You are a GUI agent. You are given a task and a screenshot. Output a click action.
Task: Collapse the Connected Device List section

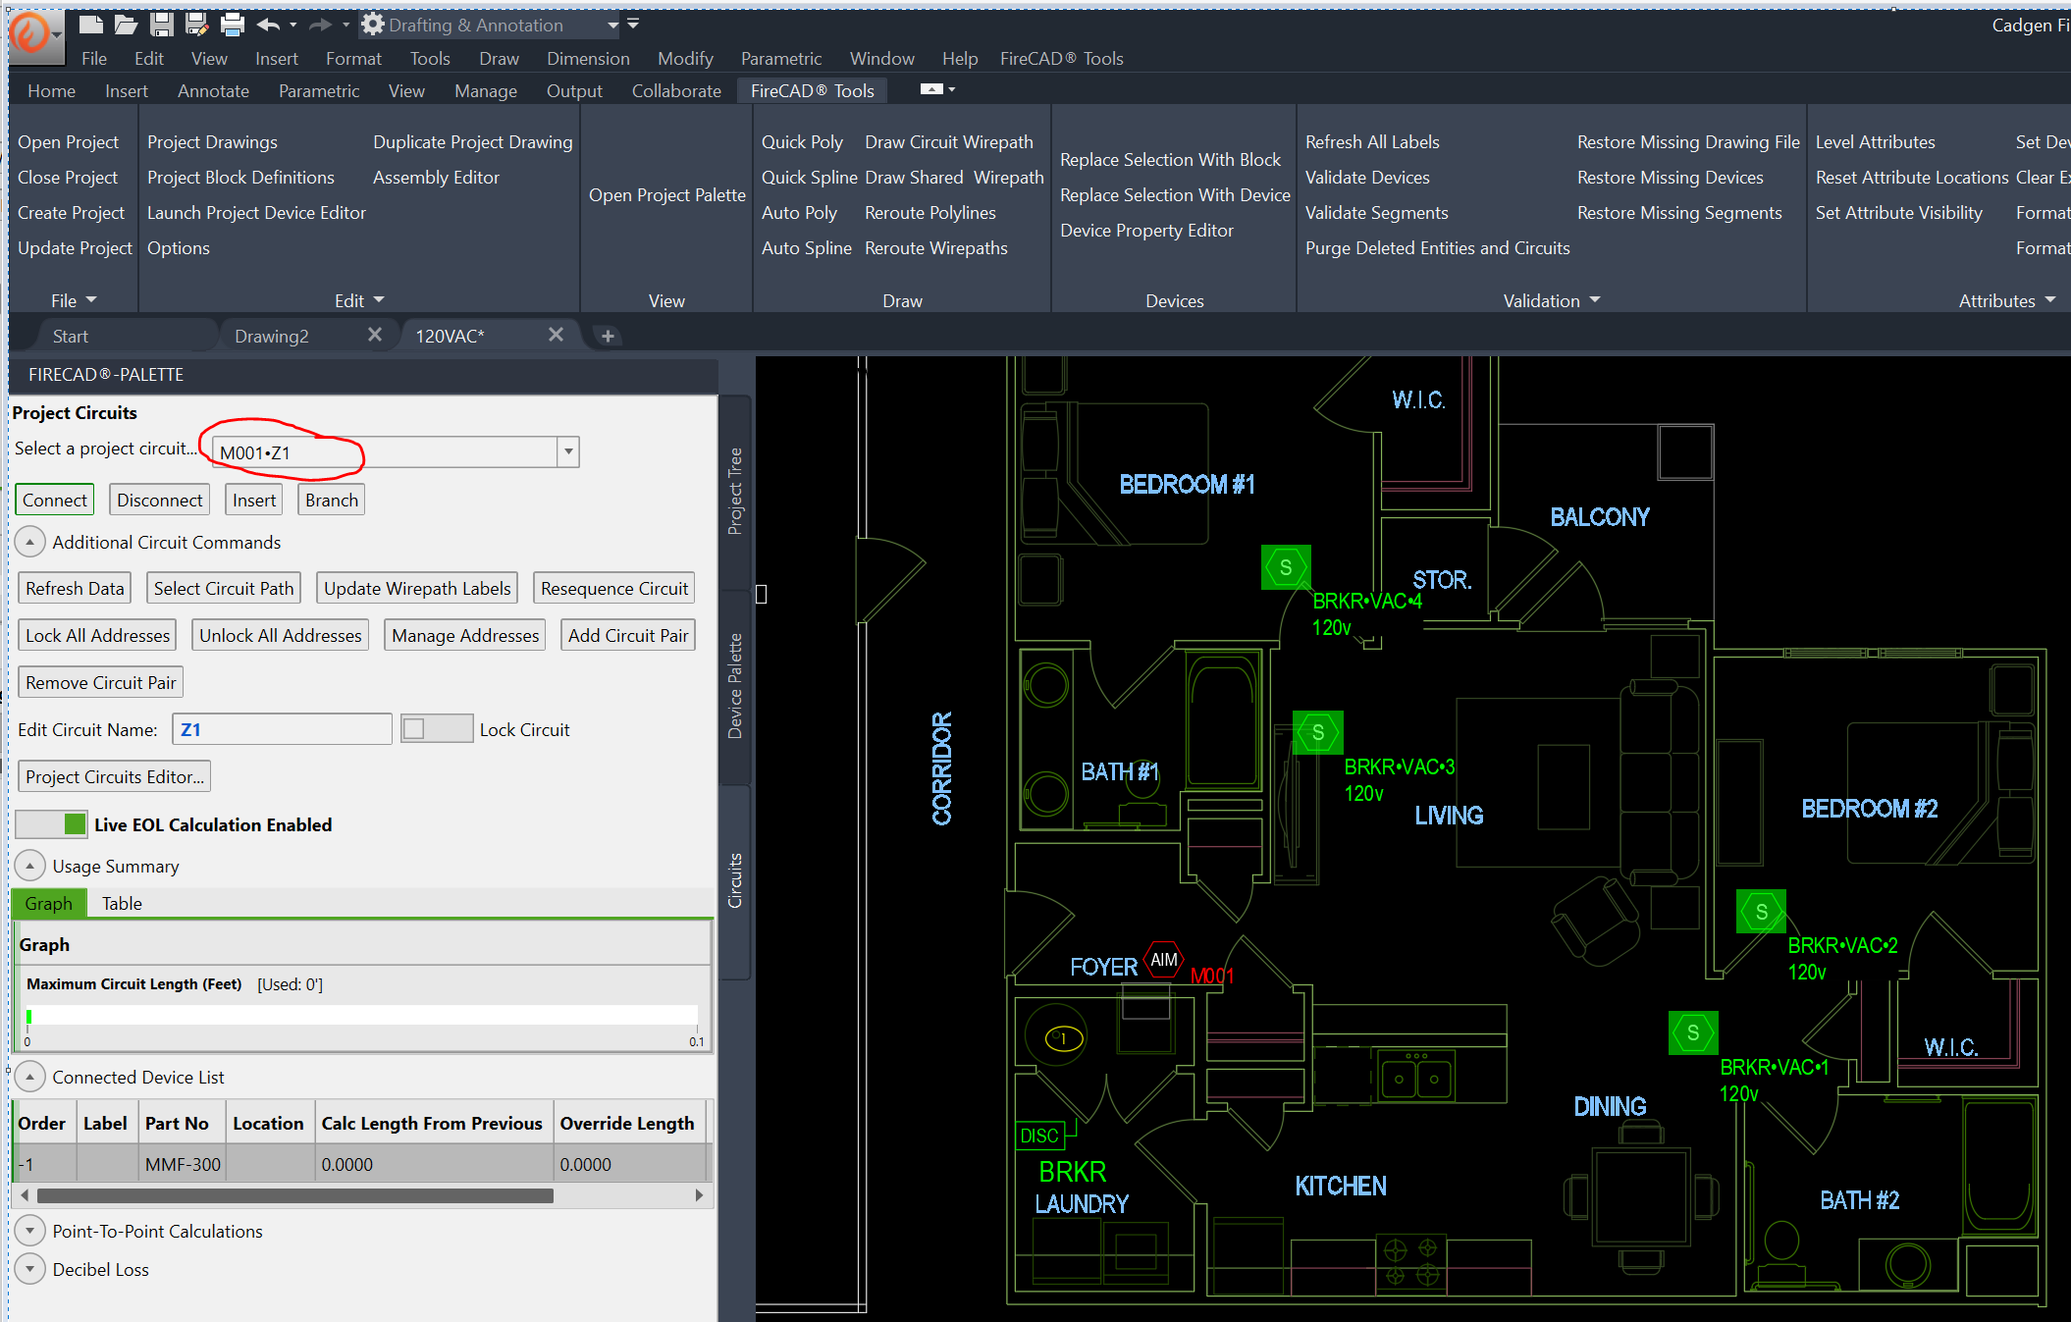pyautogui.click(x=30, y=1077)
